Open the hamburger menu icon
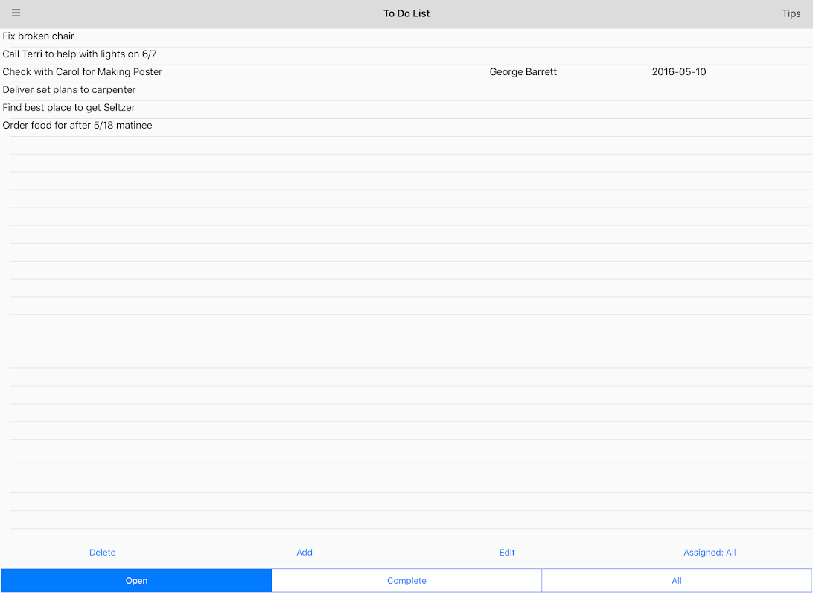This screenshot has width=813, height=595. (16, 13)
